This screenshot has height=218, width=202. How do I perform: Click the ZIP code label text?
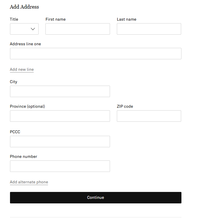pyautogui.click(x=125, y=107)
